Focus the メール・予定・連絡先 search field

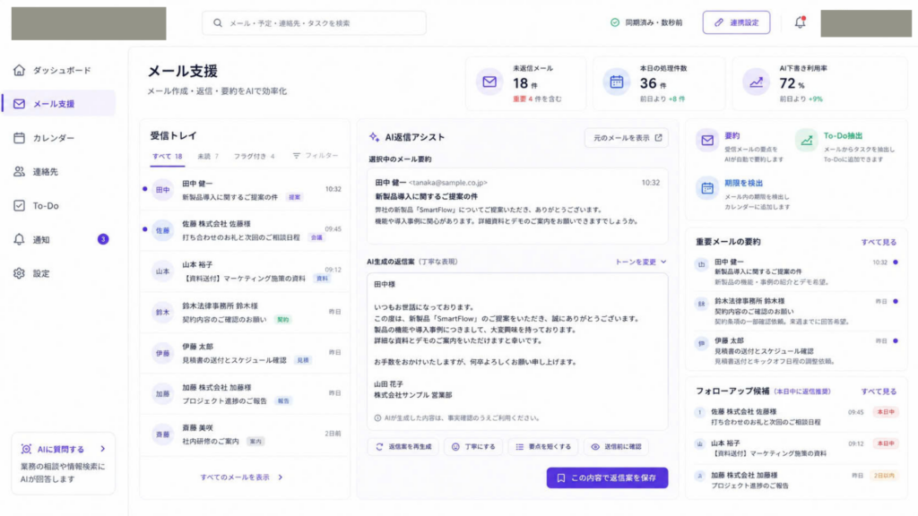[x=314, y=22]
